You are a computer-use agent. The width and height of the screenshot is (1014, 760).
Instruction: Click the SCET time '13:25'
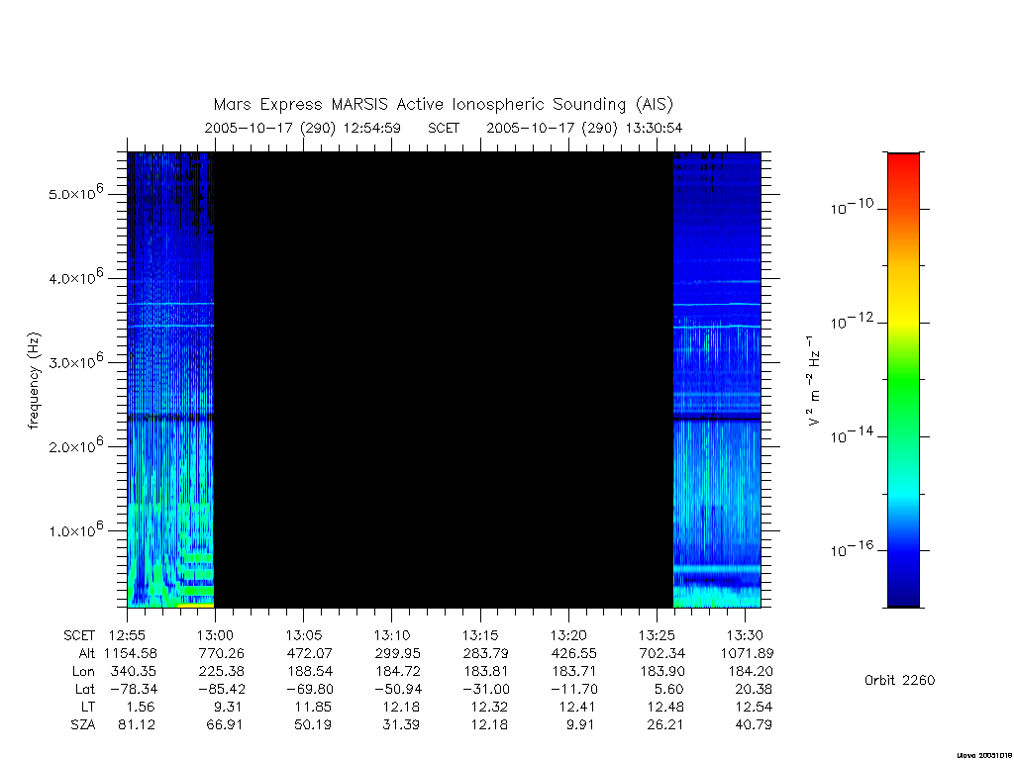tap(658, 636)
